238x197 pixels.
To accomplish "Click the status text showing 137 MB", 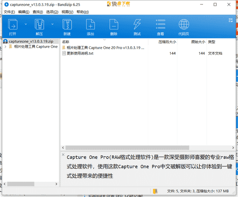I will click(198, 191).
